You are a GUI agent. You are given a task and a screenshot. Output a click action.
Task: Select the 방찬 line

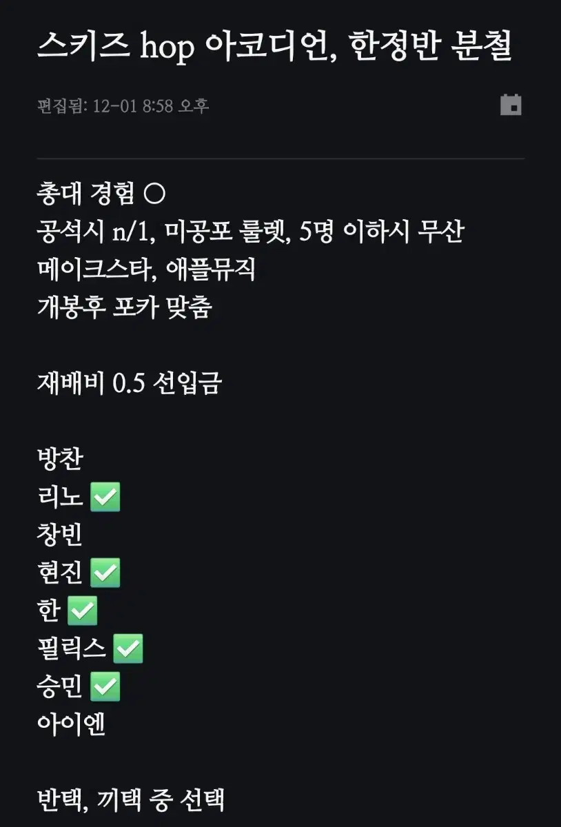coord(60,460)
